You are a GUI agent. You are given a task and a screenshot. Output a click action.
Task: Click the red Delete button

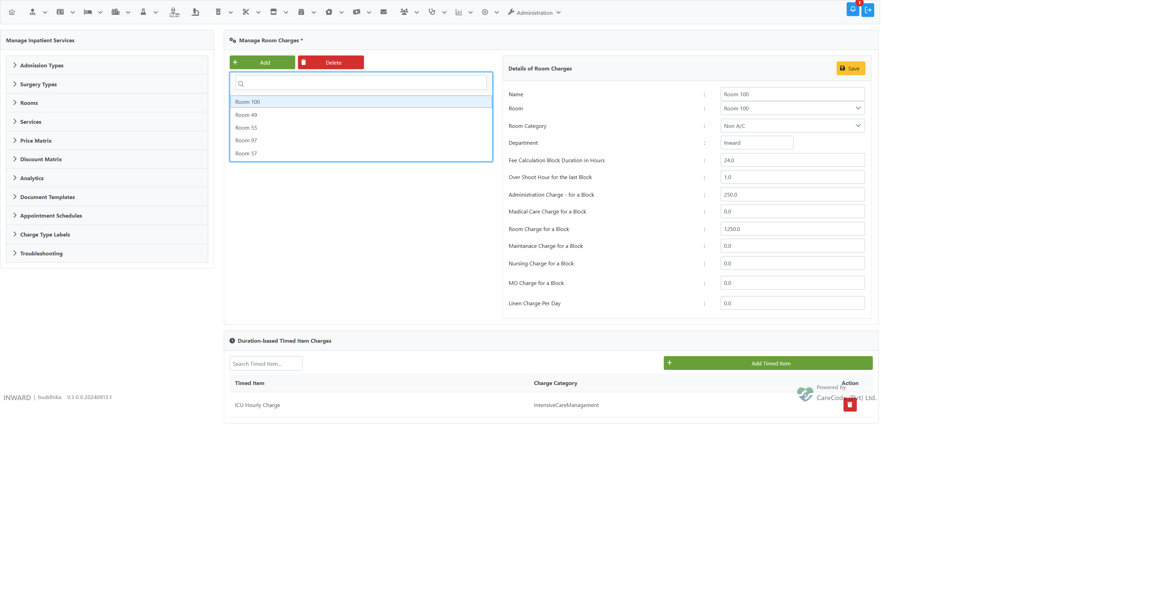(x=331, y=63)
